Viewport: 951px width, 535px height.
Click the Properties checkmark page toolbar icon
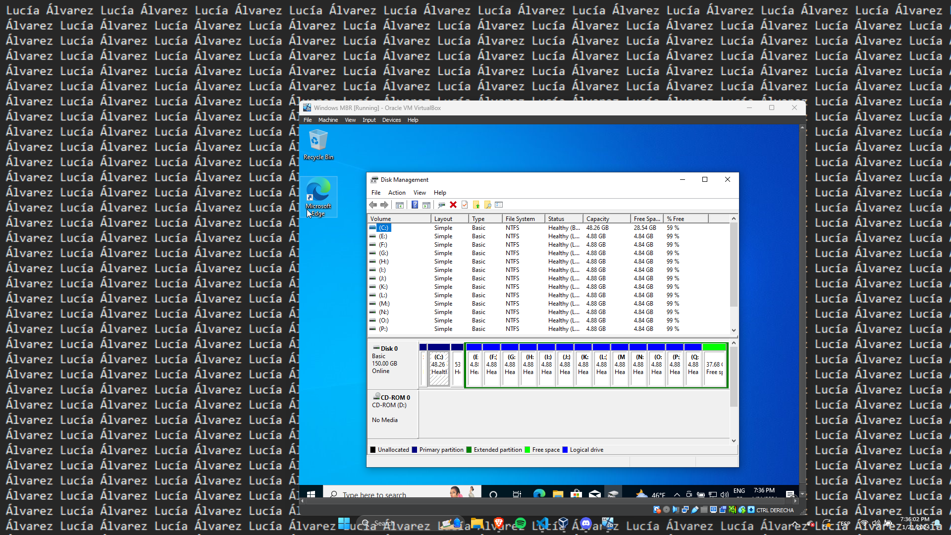[465, 205]
